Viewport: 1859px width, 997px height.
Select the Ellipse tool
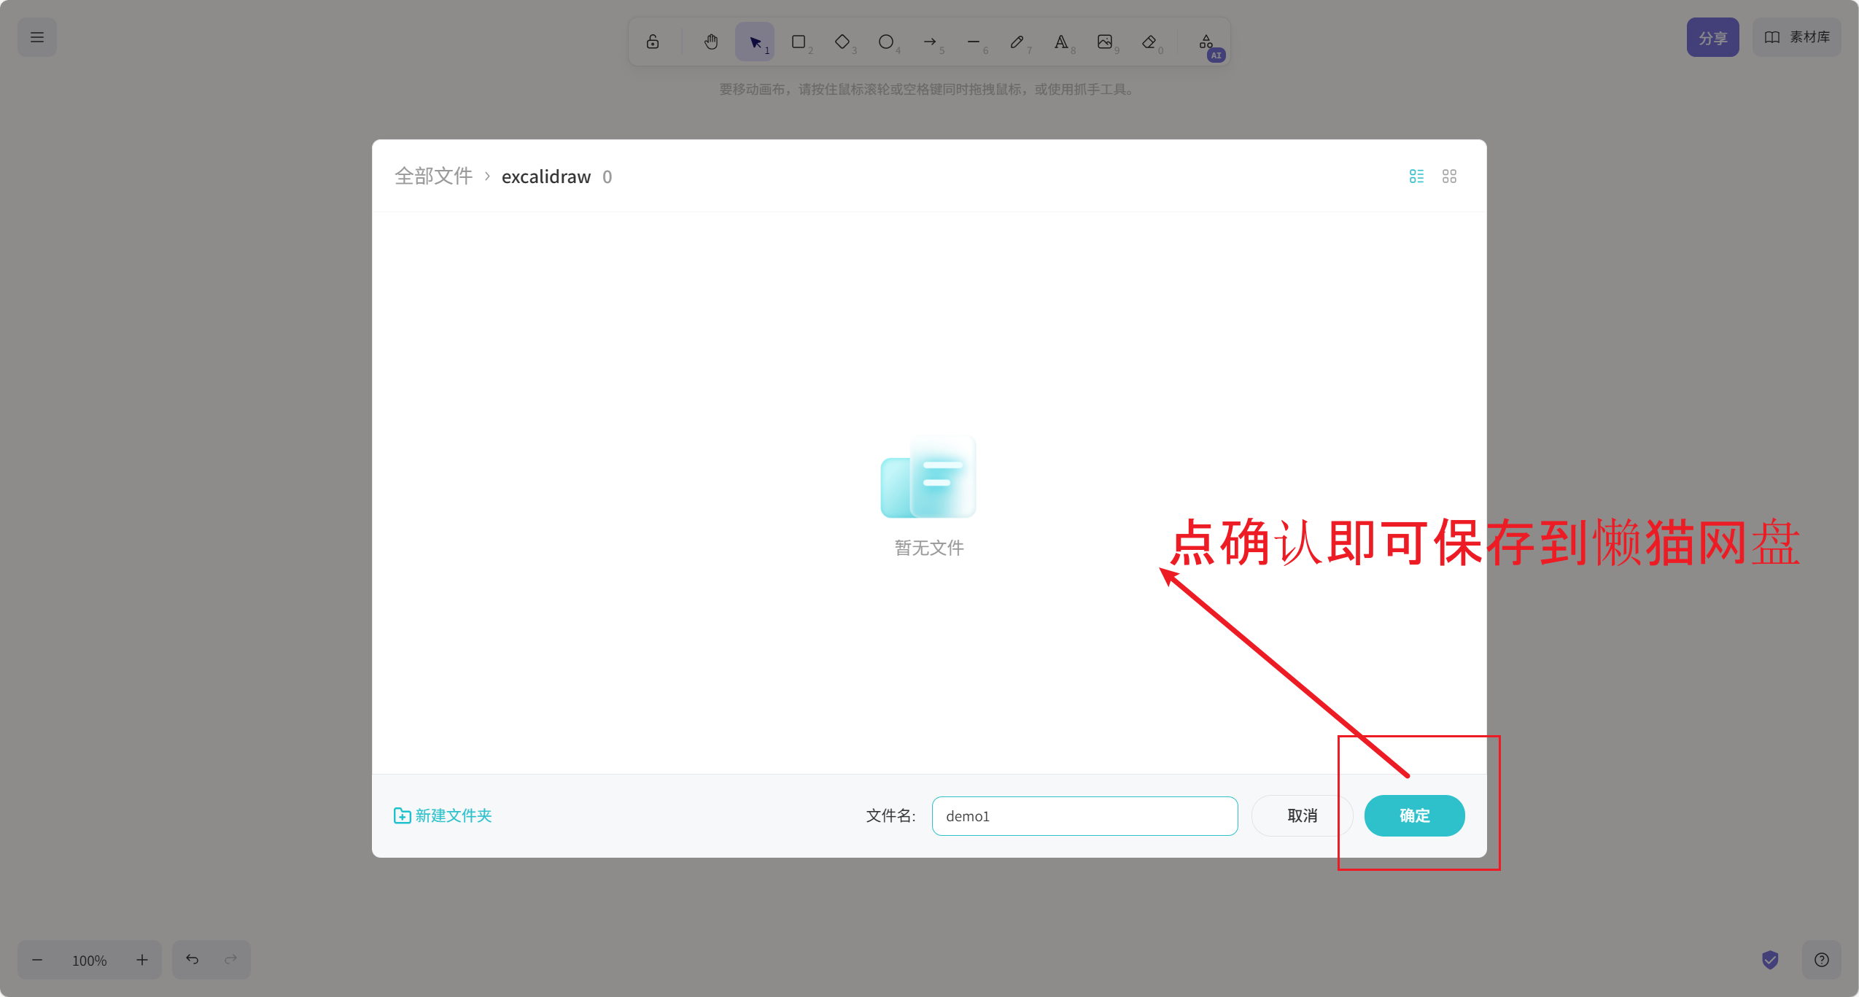pyautogui.click(x=886, y=42)
